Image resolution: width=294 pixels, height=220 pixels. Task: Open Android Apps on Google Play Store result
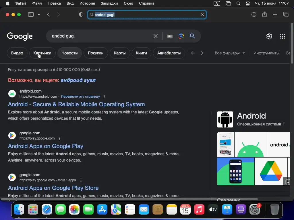pos(53,188)
